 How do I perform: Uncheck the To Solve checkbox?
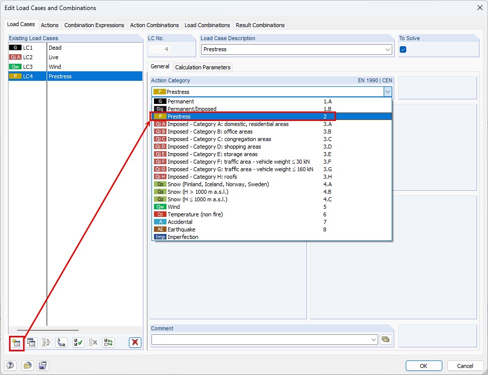point(403,50)
